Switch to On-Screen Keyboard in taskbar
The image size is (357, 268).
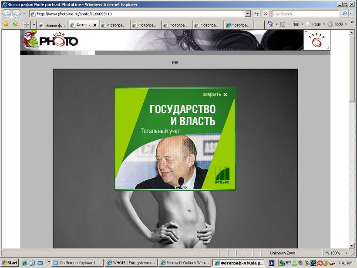(77, 263)
